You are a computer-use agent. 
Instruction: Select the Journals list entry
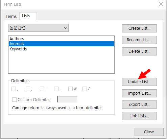coord(61,44)
